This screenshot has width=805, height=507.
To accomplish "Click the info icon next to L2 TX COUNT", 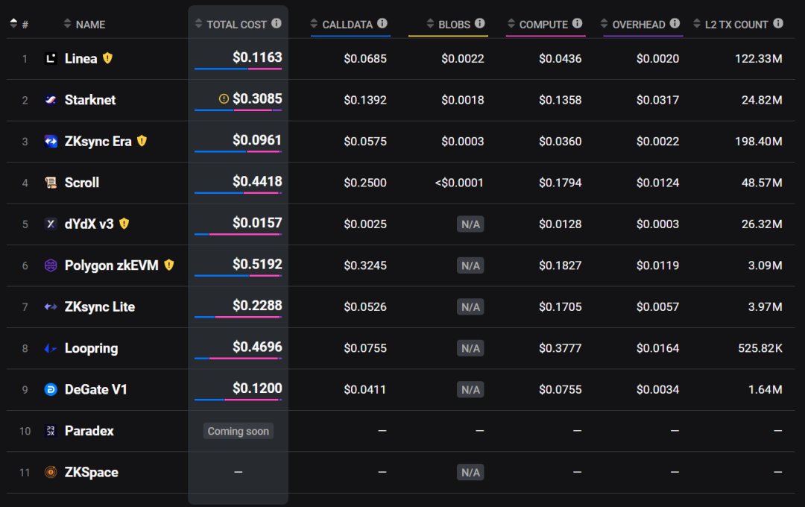I will pyautogui.click(x=778, y=24).
